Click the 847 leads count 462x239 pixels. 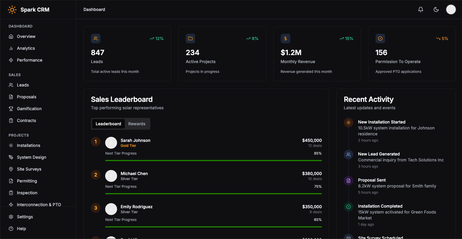click(97, 53)
